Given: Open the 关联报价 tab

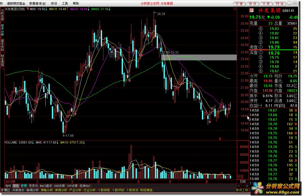Looking at the screenshot, I should tap(19, 190).
